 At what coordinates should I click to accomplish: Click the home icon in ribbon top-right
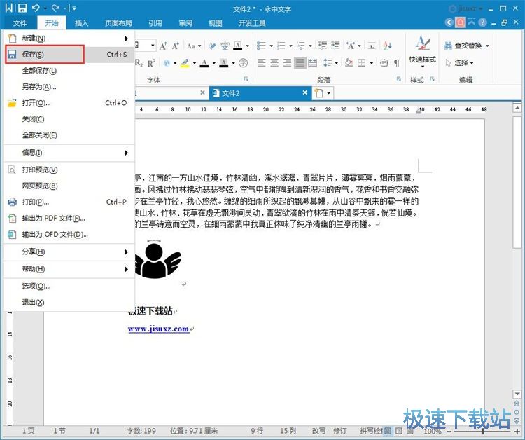(x=461, y=22)
